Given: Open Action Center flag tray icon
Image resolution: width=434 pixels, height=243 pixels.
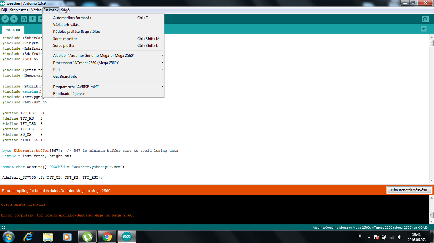Looking at the screenshot, I should coord(376,237).
